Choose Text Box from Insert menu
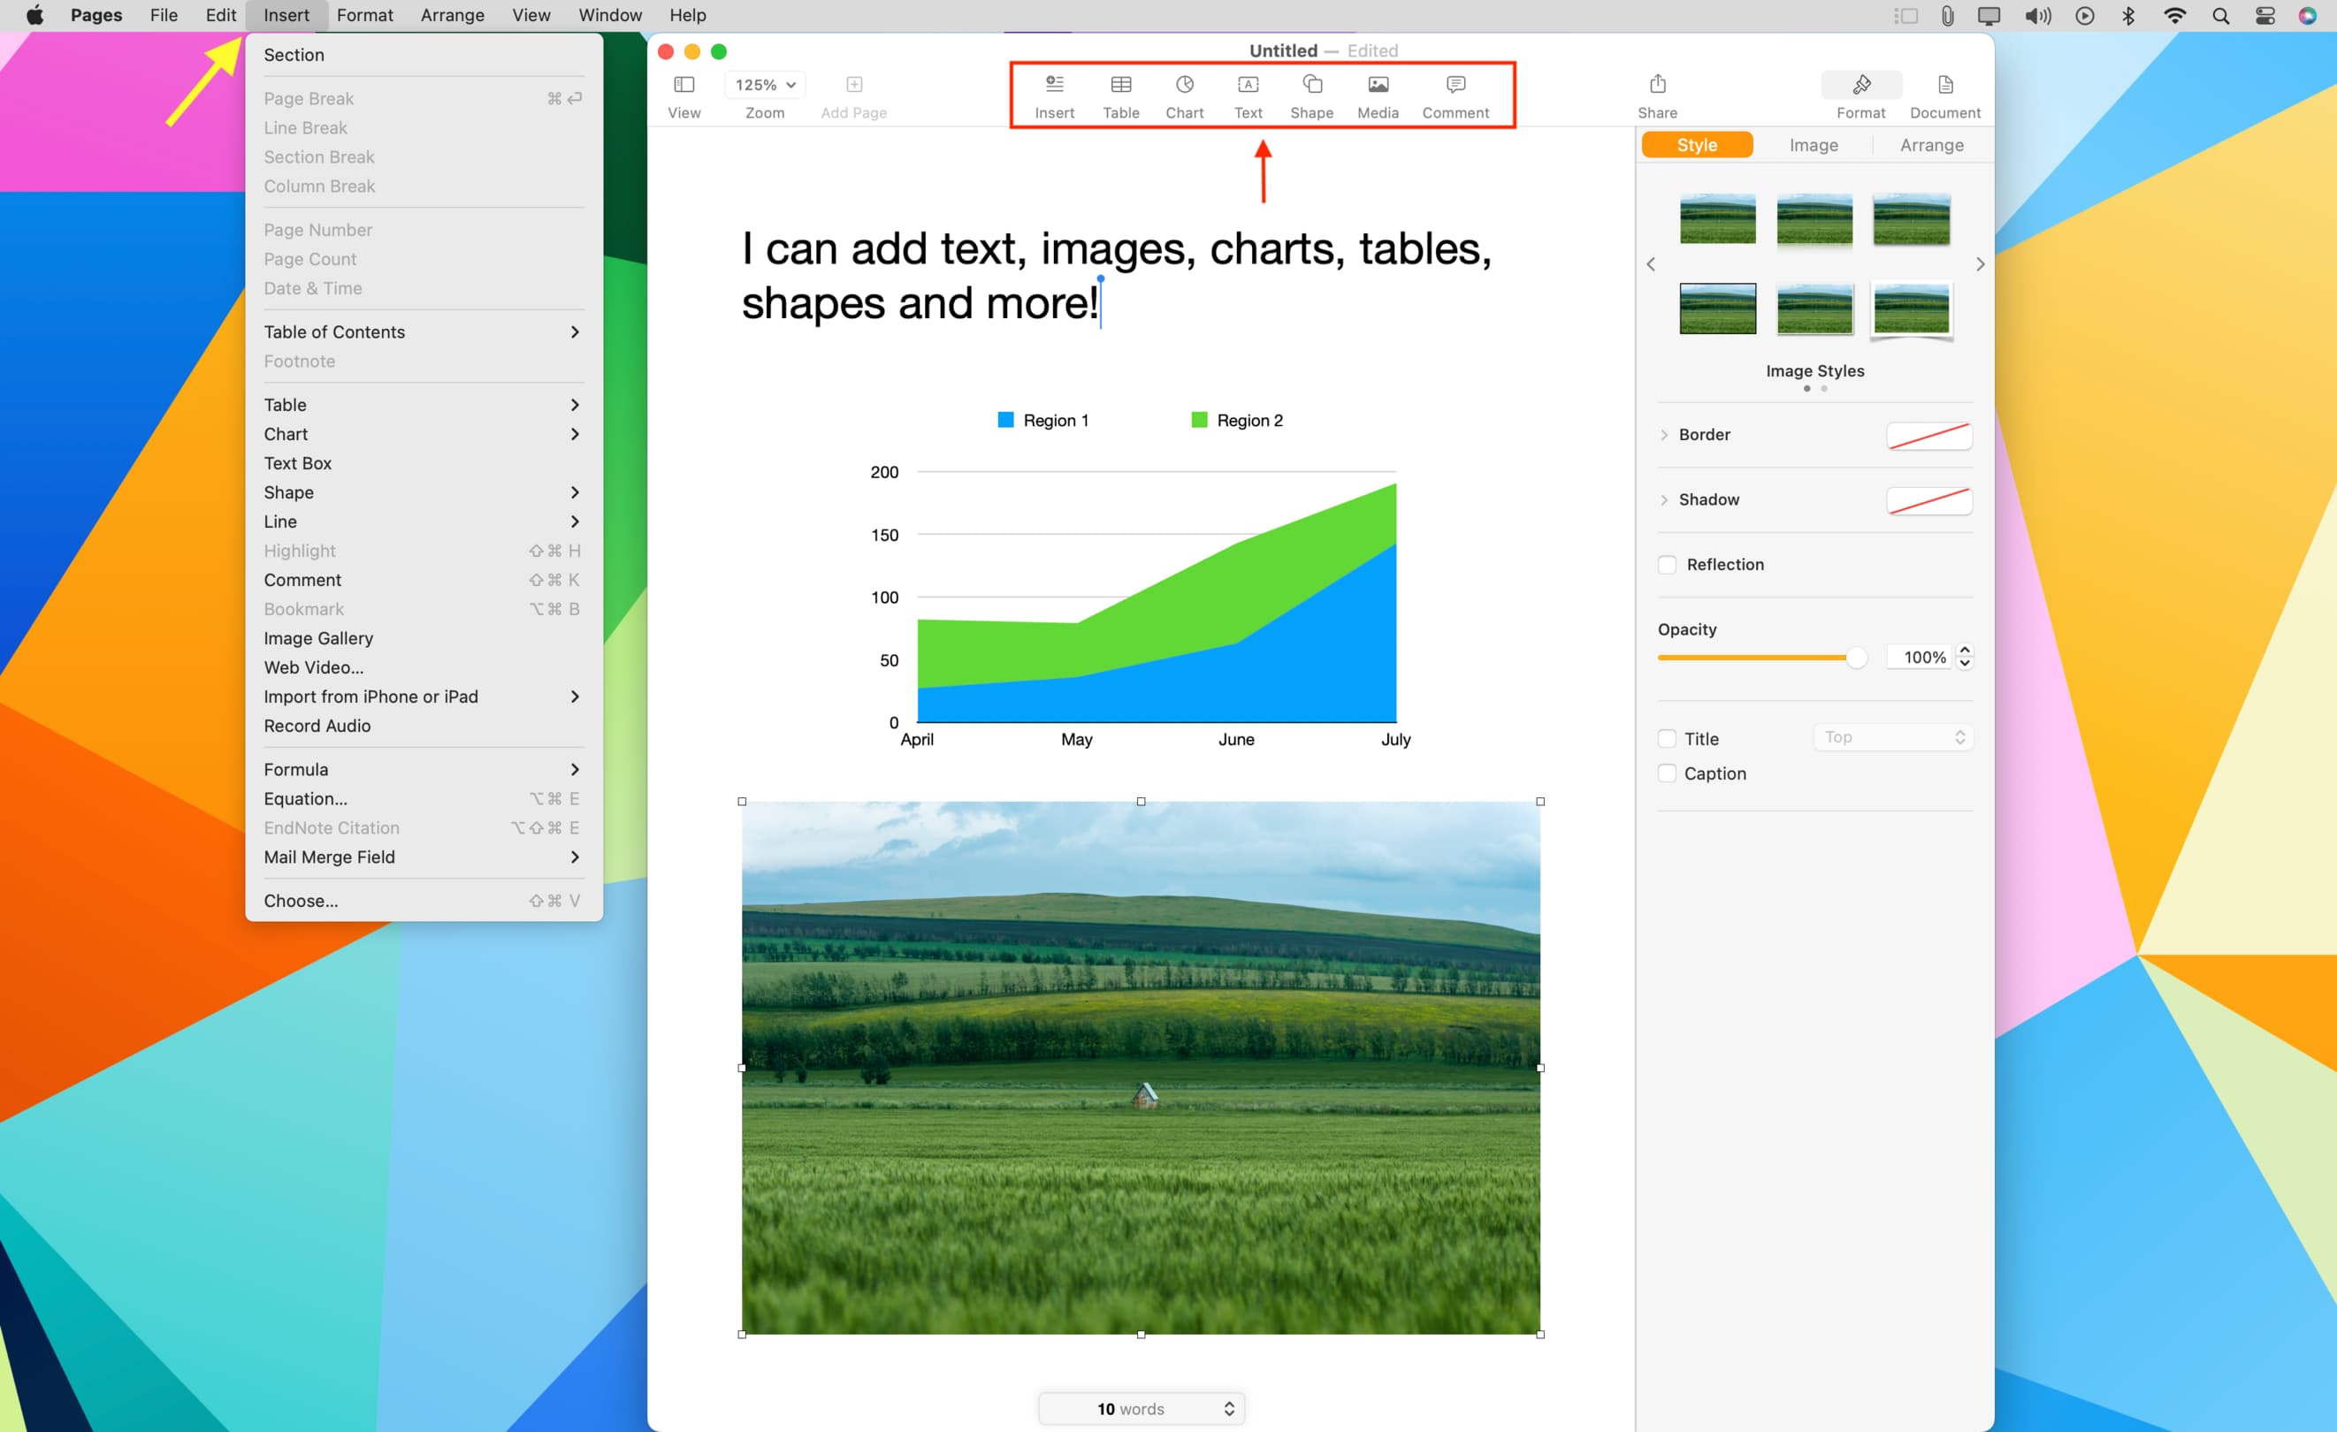This screenshot has height=1432, width=2337. [x=423, y=463]
